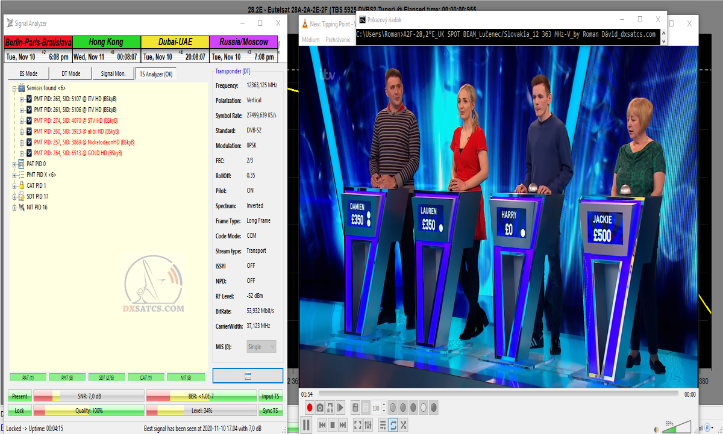
Task: Toggle fullscreen video mode
Action: click(358, 425)
